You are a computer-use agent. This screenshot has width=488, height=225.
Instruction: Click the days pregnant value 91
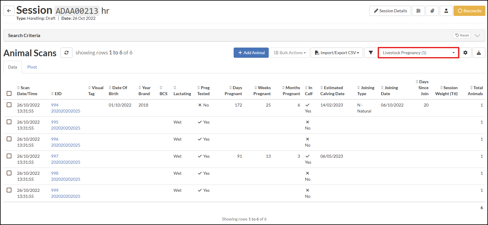click(240, 156)
